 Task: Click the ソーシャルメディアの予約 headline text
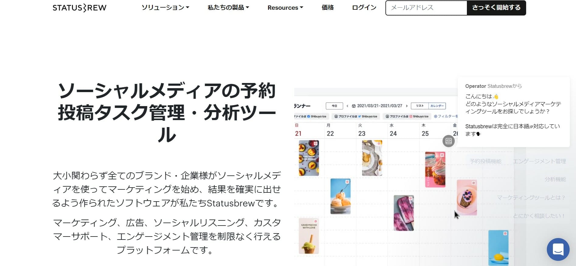point(167,91)
